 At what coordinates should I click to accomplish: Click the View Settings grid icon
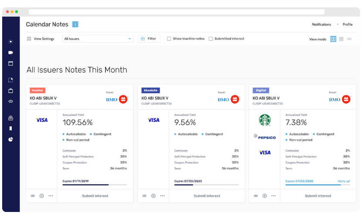(x=29, y=39)
